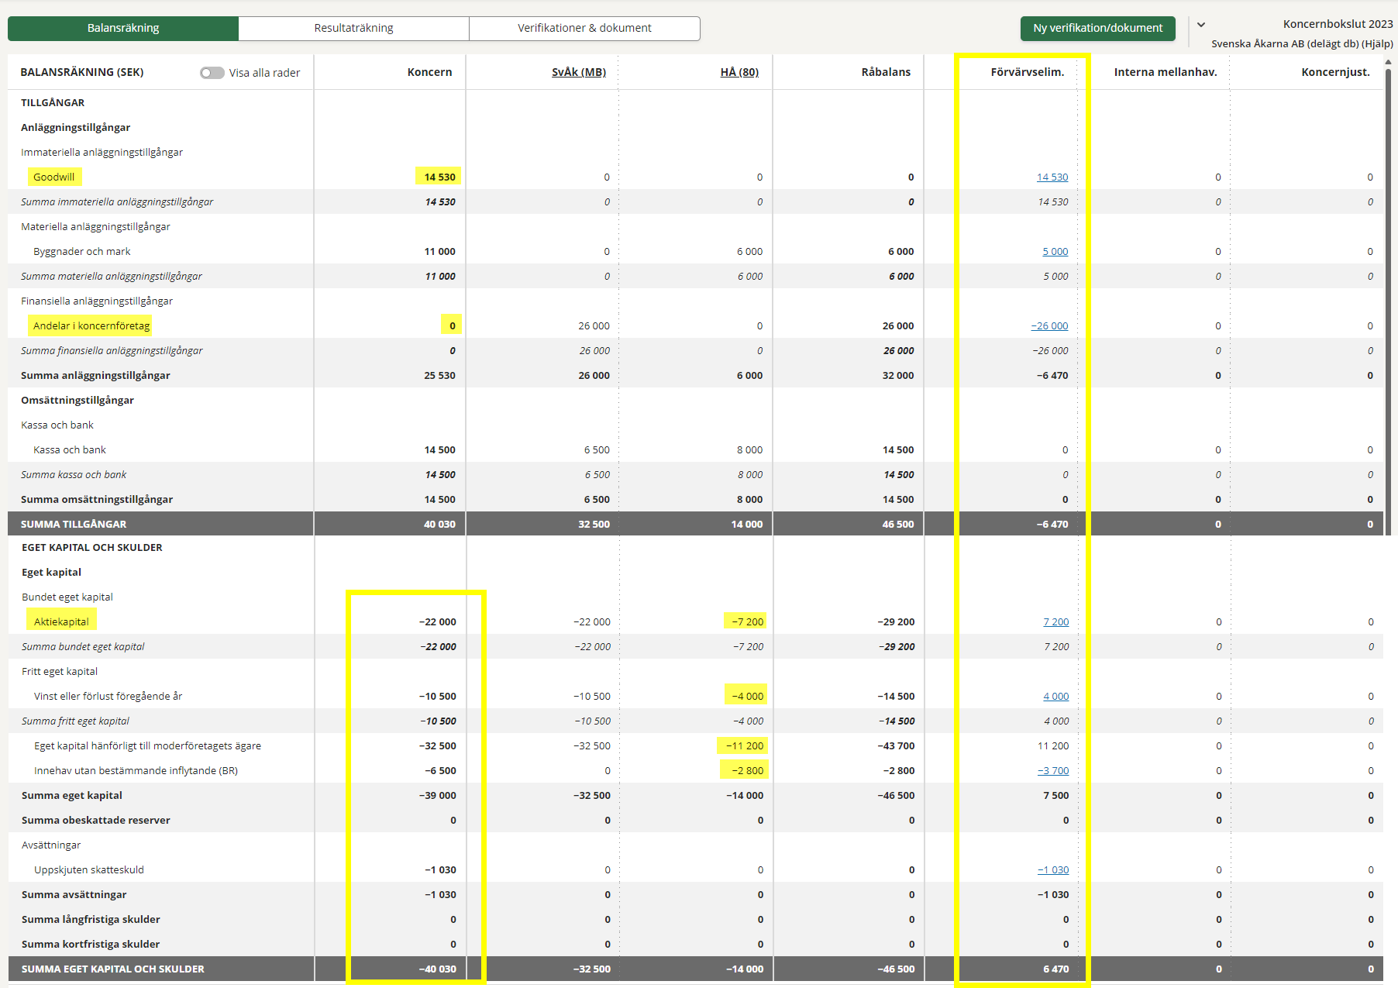Click the −1 030 Uppskjuten skatteskuld link
1398x988 pixels.
coord(1052,869)
